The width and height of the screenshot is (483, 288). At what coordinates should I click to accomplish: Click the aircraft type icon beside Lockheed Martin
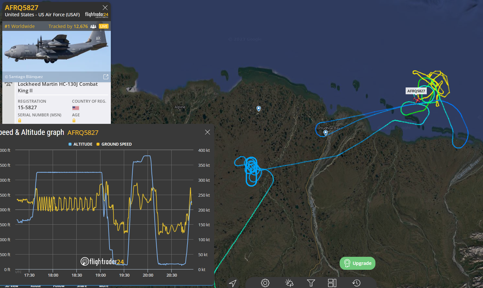tap(8, 84)
